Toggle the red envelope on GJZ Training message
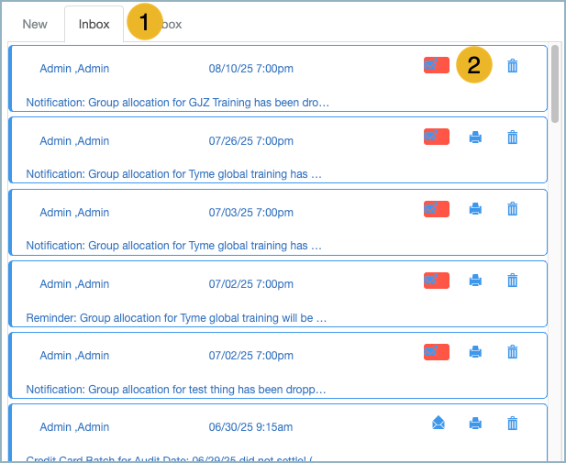Viewport: 566px width, 463px height. (436, 65)
